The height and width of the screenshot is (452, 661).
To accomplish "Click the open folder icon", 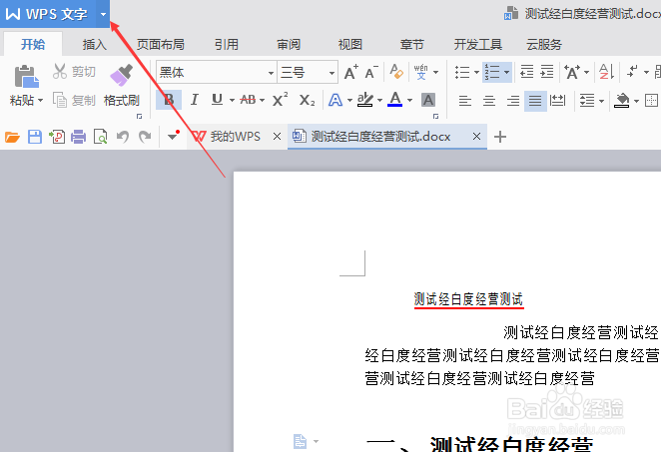I will [12, 137].
